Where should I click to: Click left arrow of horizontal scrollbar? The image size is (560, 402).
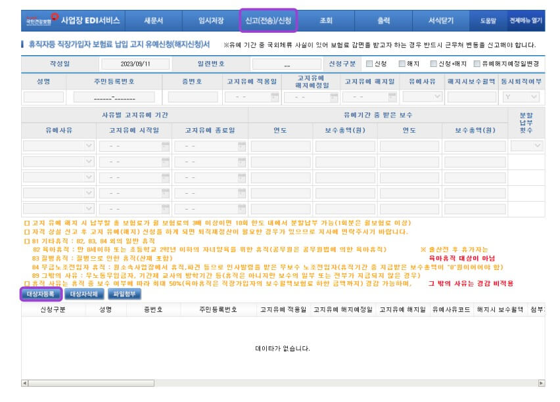pos(25,383)
